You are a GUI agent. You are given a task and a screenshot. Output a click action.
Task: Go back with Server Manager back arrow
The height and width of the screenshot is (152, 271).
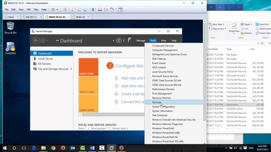click(x=36, y=41)
